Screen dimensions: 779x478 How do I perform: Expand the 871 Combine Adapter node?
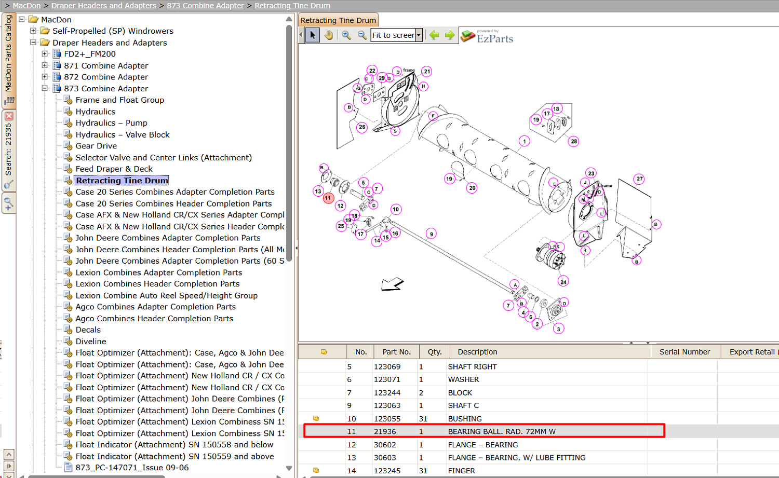pyautogui.click(x=45, y=65)
